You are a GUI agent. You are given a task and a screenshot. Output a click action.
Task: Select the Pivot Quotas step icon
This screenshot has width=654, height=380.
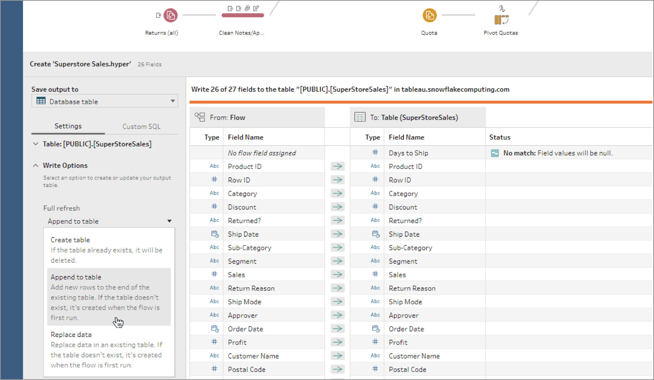point(501,19)
